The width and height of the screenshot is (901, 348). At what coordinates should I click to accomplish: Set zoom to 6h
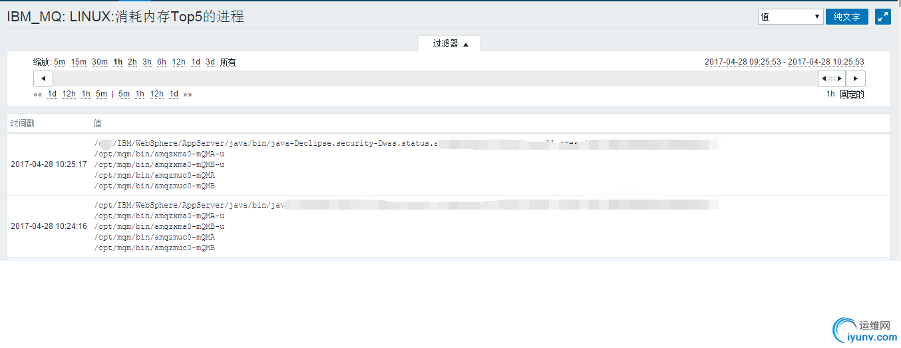162,62
